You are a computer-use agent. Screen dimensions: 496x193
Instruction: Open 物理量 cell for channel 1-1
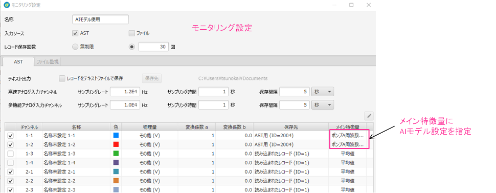(x=150, y=136)
